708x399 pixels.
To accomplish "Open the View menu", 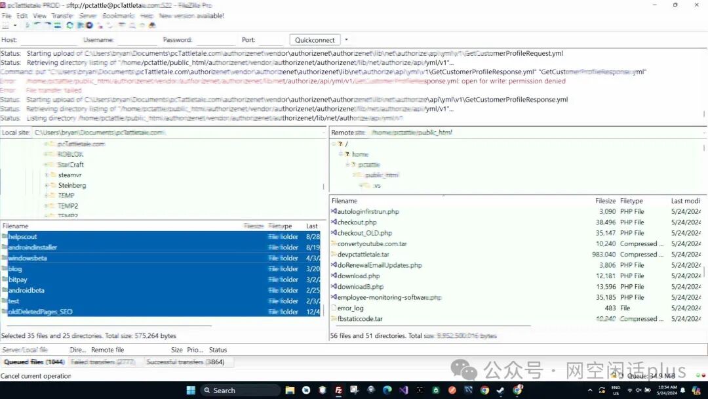I will point(40,15).
